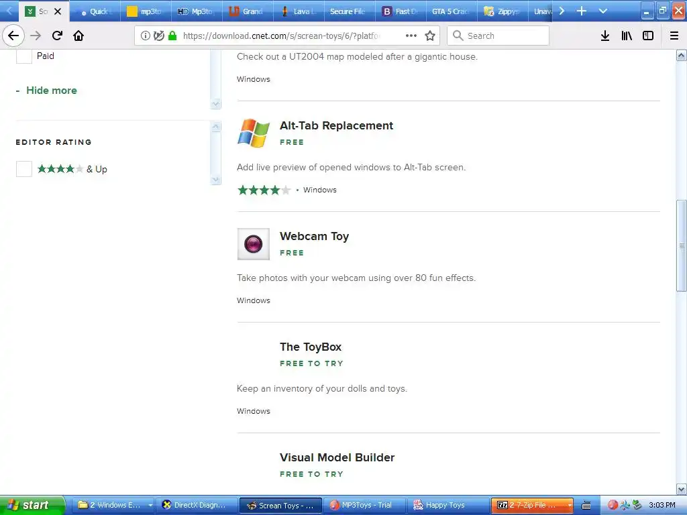The width and height of the screenshot is (687, 515).
Task: Switch to the Zippys tab
Action: click(x=502, y=11)
